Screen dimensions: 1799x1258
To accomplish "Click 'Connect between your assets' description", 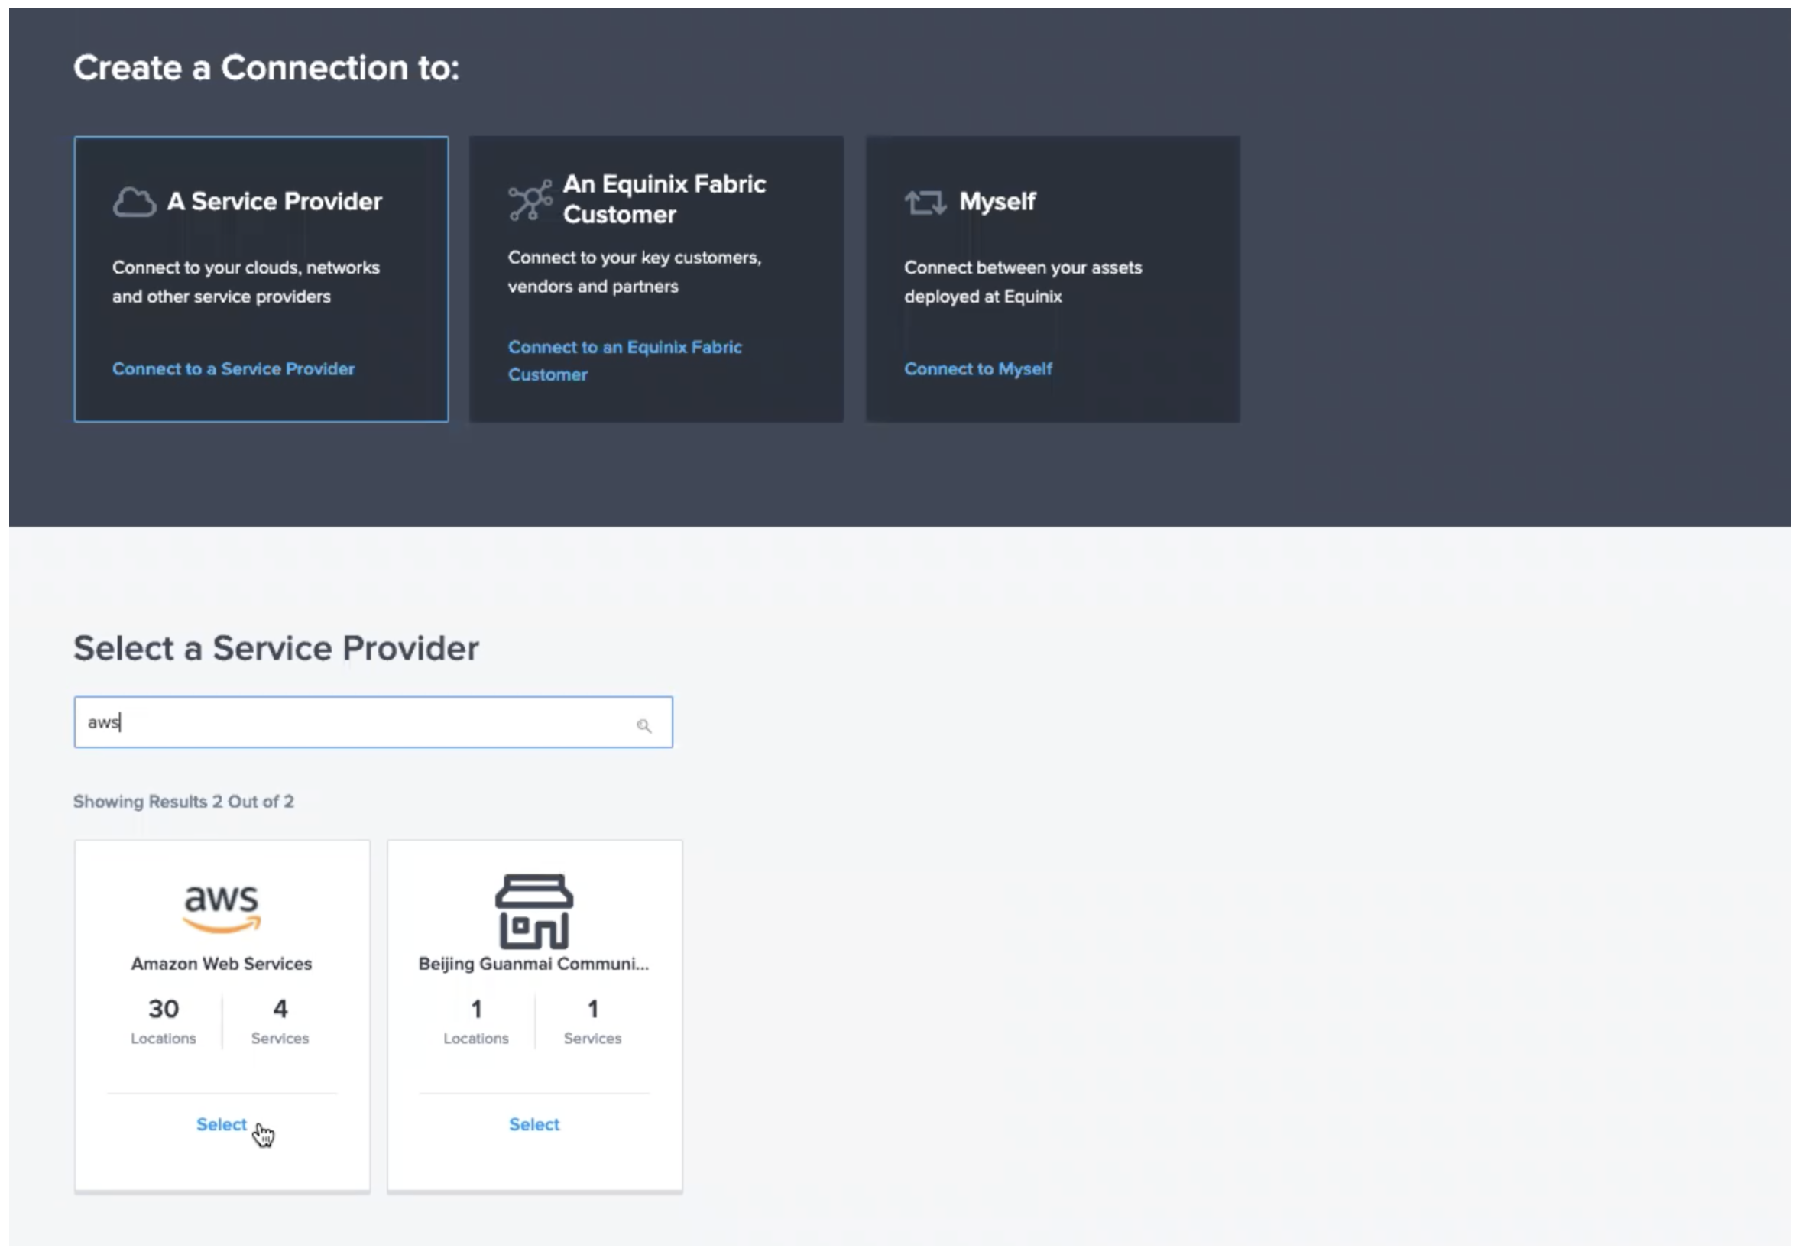I will (x=1023, y=282).
